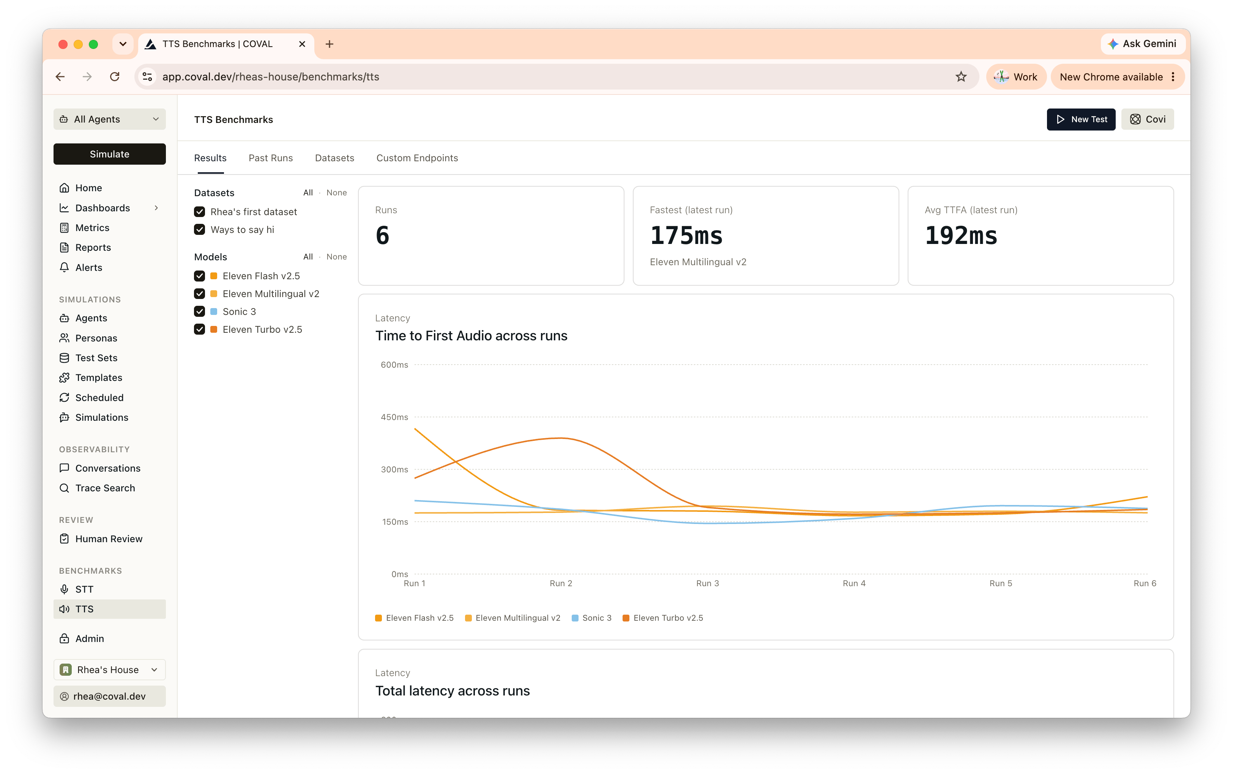Uncheck Ways to say hi dataset
Screen dimensions: 1233x774
tap(200, 230)
